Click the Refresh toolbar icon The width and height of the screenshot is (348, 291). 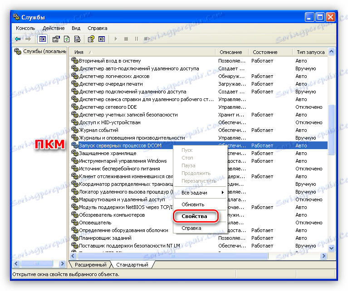[67, 39]
